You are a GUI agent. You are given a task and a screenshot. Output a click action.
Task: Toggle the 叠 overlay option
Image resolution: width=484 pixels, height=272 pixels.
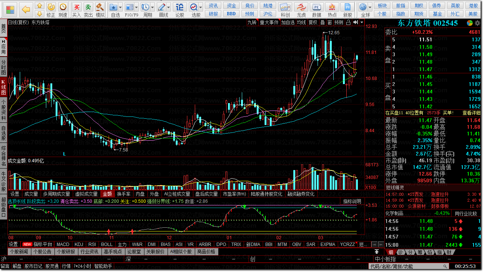[322, 22]
